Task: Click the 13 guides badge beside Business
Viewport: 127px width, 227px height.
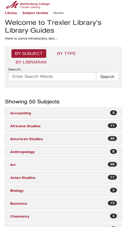Action: click(112, 203)
